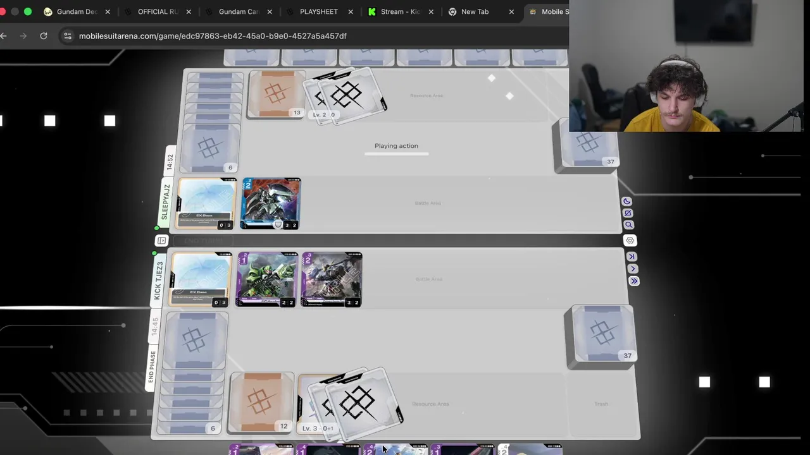The width and height of the screenshot is (810, 455).
Task: Click opponent's resource deck showing 13
Action: [x=277, y=95]
